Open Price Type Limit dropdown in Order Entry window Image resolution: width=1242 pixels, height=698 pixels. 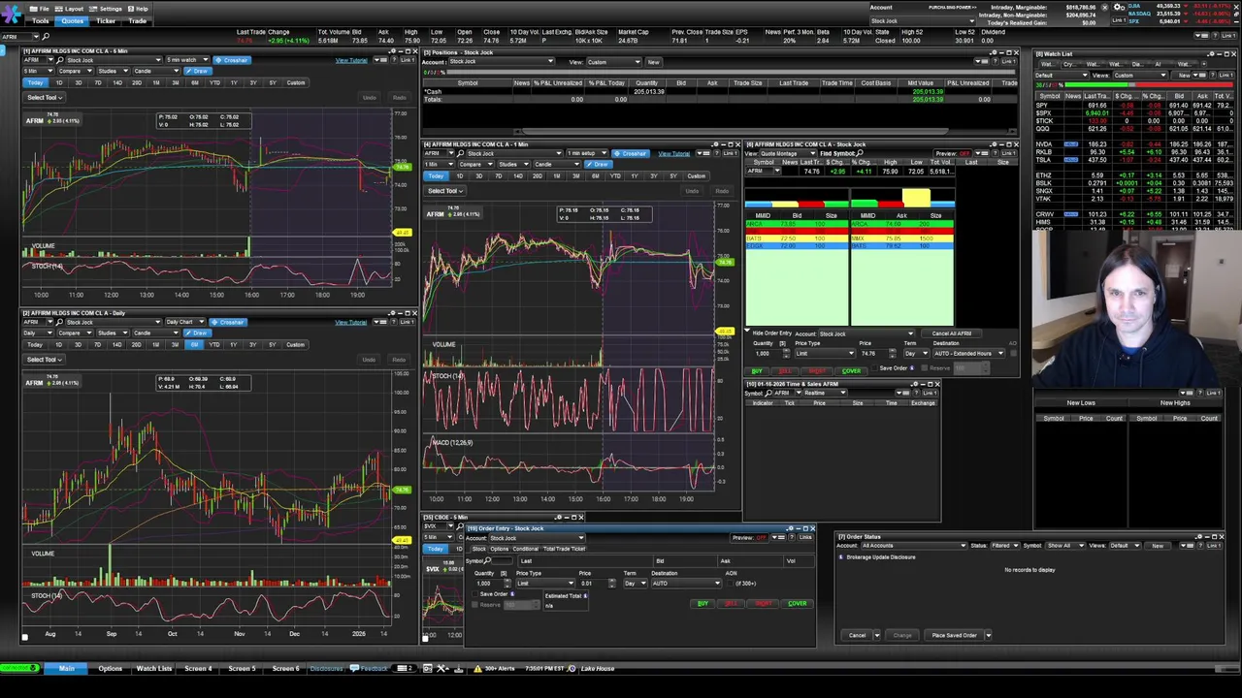(x=545, y=584)
